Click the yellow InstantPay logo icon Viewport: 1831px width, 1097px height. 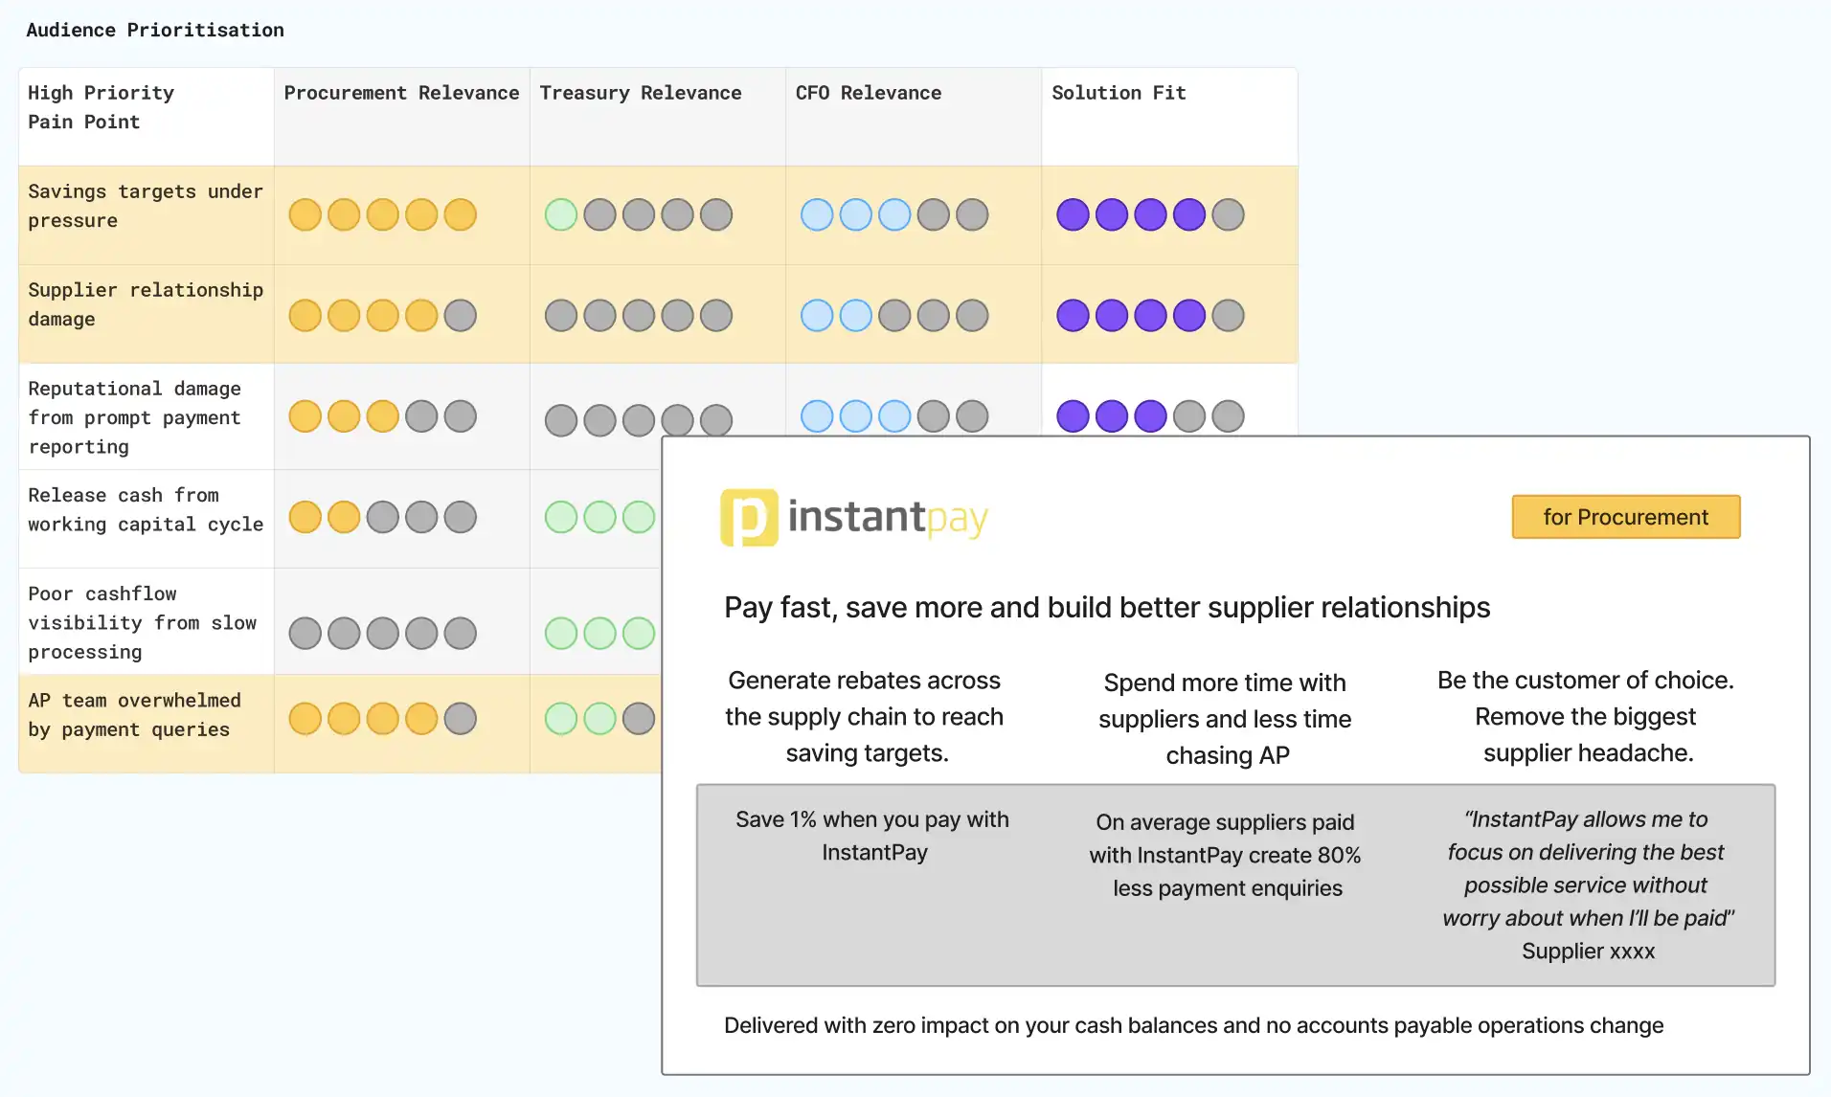pos(749,518)
